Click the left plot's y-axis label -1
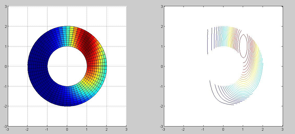295x134 pixels. (4, 86)
